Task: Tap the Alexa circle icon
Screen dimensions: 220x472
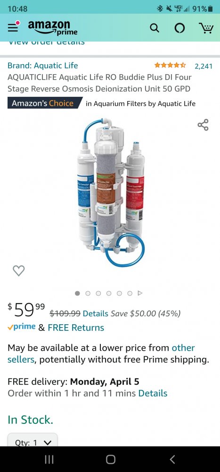Action: (180, 28)
